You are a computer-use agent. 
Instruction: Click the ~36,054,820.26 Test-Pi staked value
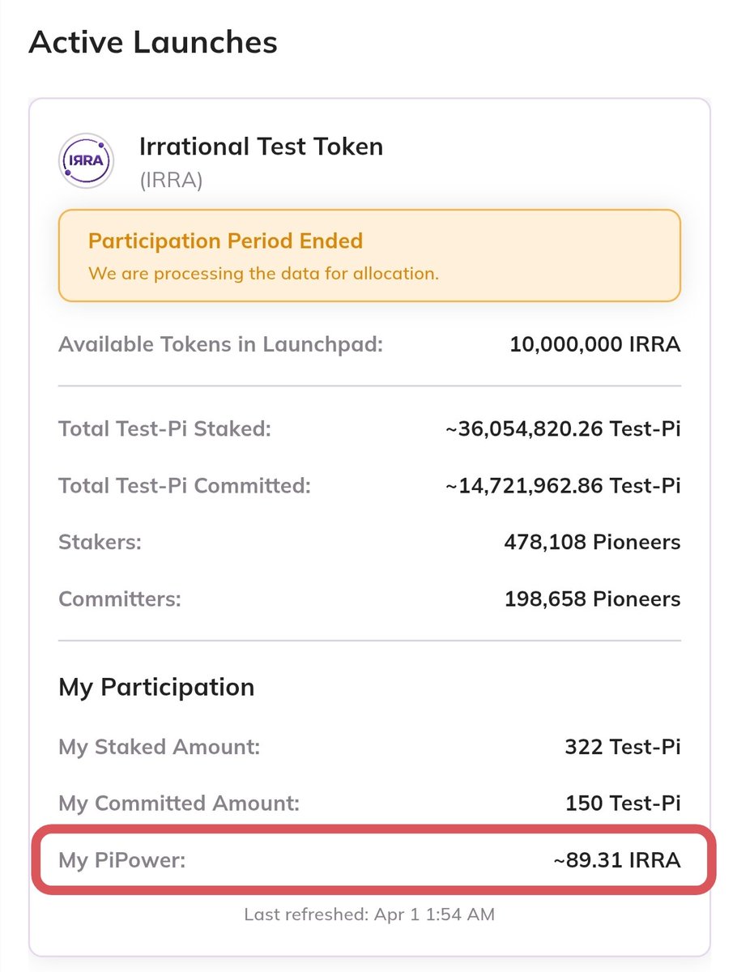pos(563,428)
